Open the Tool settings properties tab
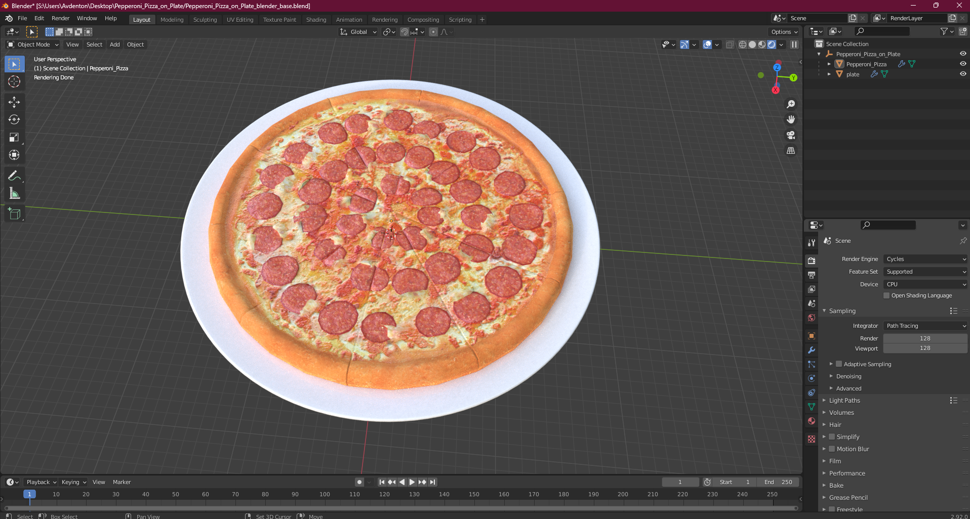 point(812,243)
